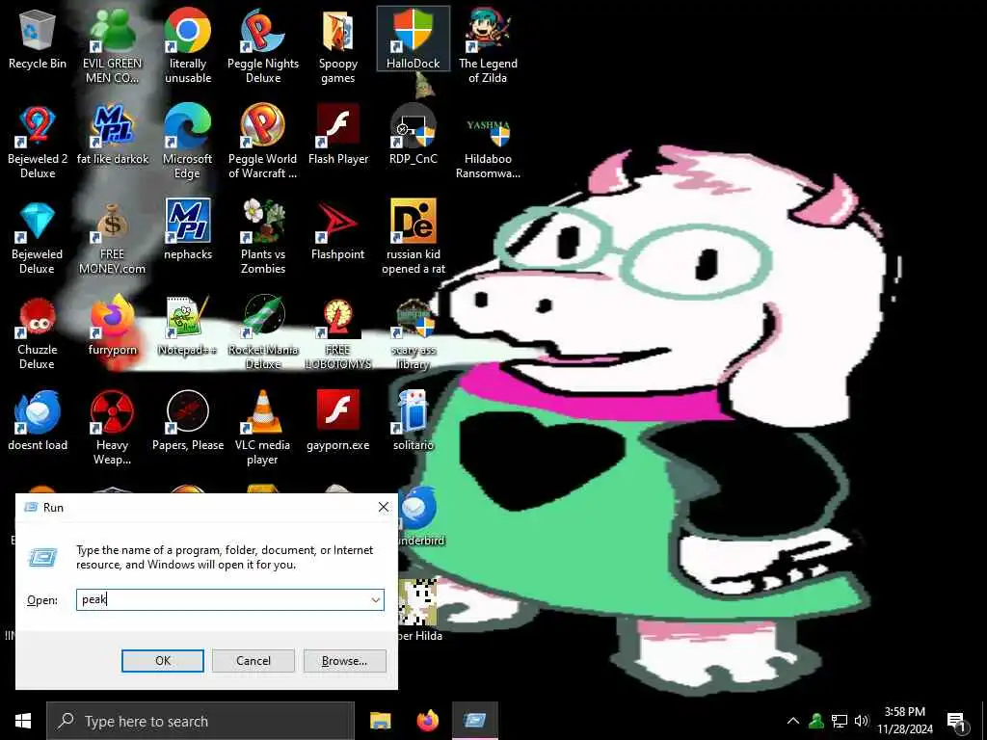Image resolution: width=987 pixels, height=740 pixels.
Task: Open the doesnt load Thunderbird shortcut
Action: [x=38, y=421]
